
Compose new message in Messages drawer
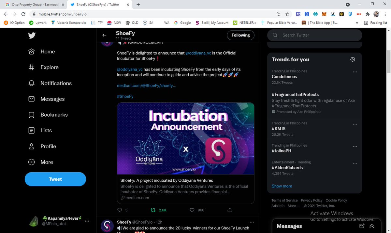362,226
